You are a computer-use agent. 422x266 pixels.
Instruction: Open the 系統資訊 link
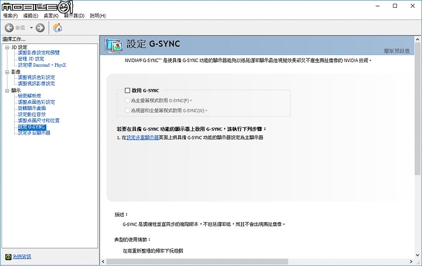22,257
